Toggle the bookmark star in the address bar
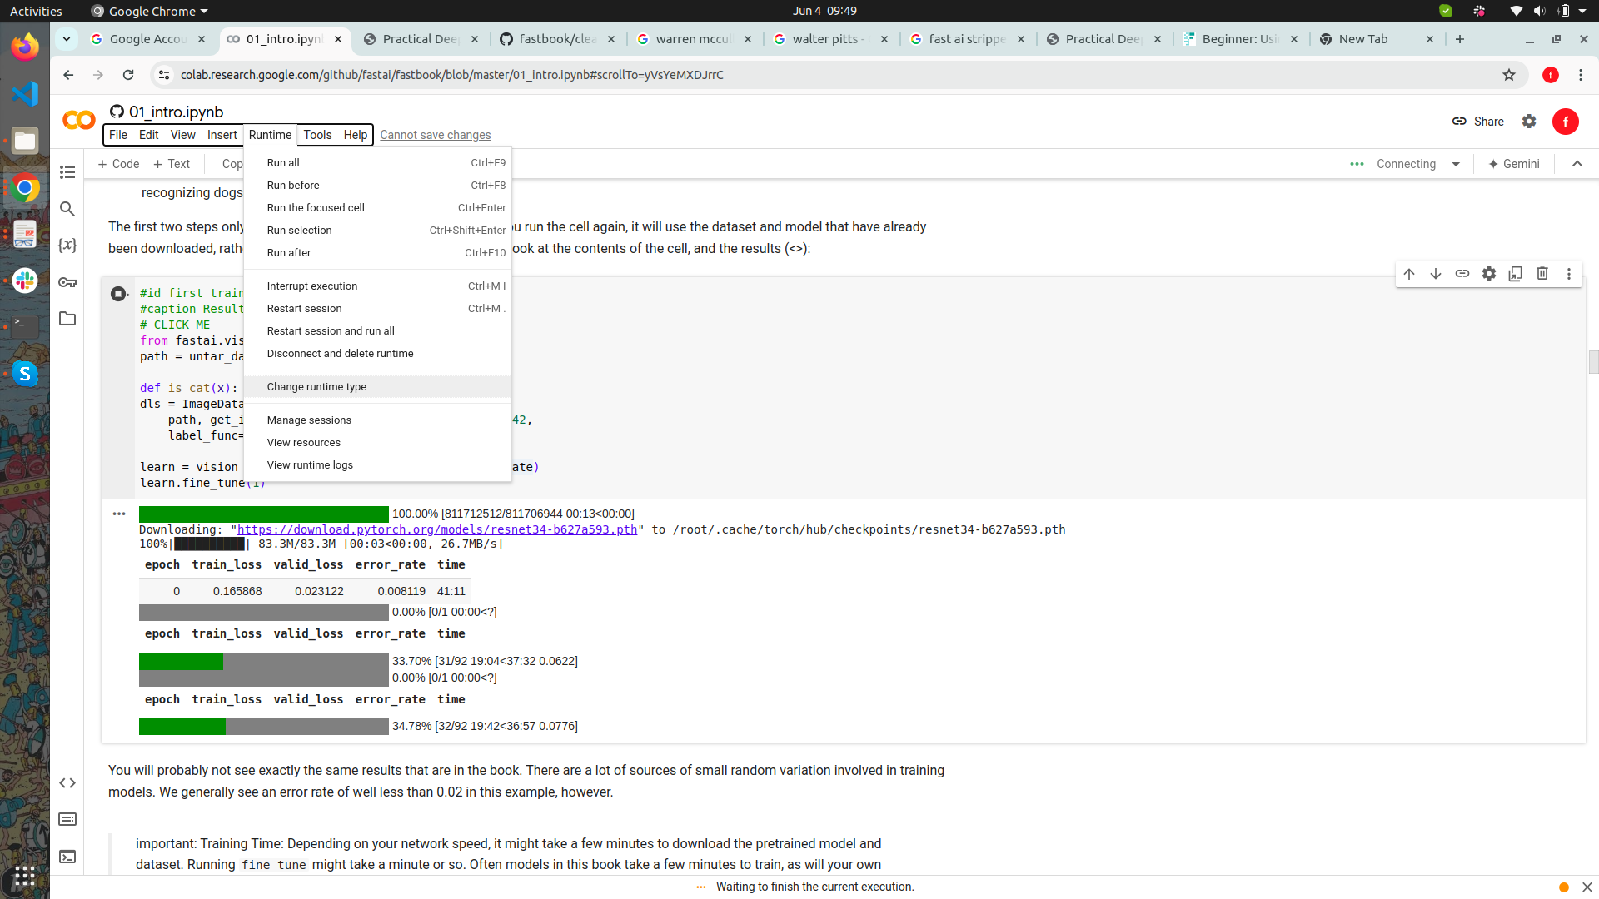1599x899 pixels. [1510, 75]
